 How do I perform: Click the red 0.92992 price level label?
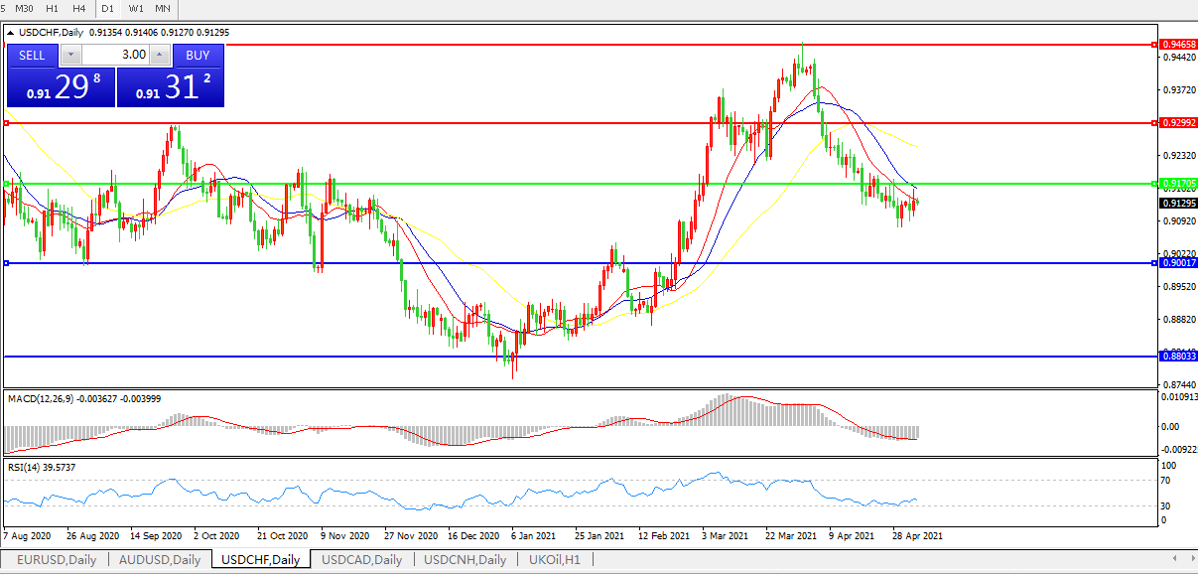point(1178,123)
